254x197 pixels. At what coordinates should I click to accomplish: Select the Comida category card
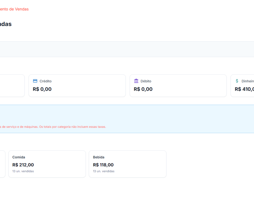click(x=47, y=164)
